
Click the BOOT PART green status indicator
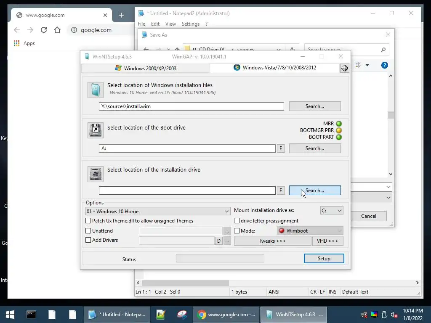click(x=339, y=137)
